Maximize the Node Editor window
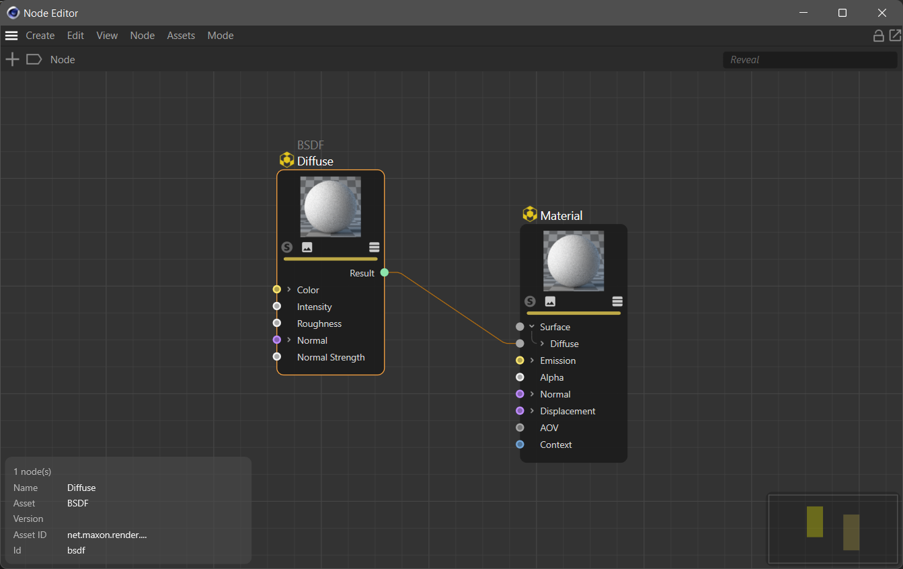 click(842, 13)
